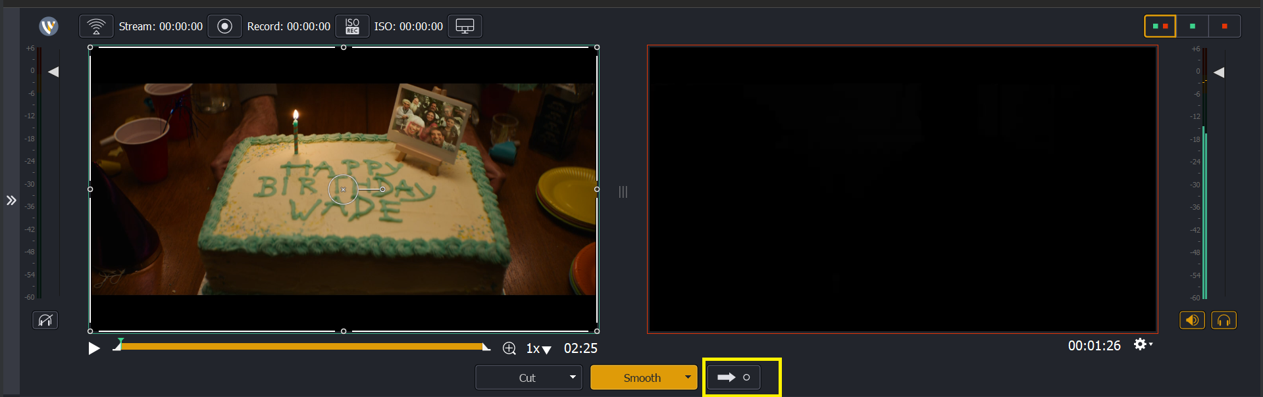The height and width of the screenshot is (397, 1263).
Task: Click the top-middle resize handle of preview
Action: tap(344, 47)
